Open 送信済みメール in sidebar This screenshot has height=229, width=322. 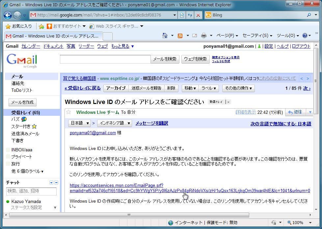25,134
